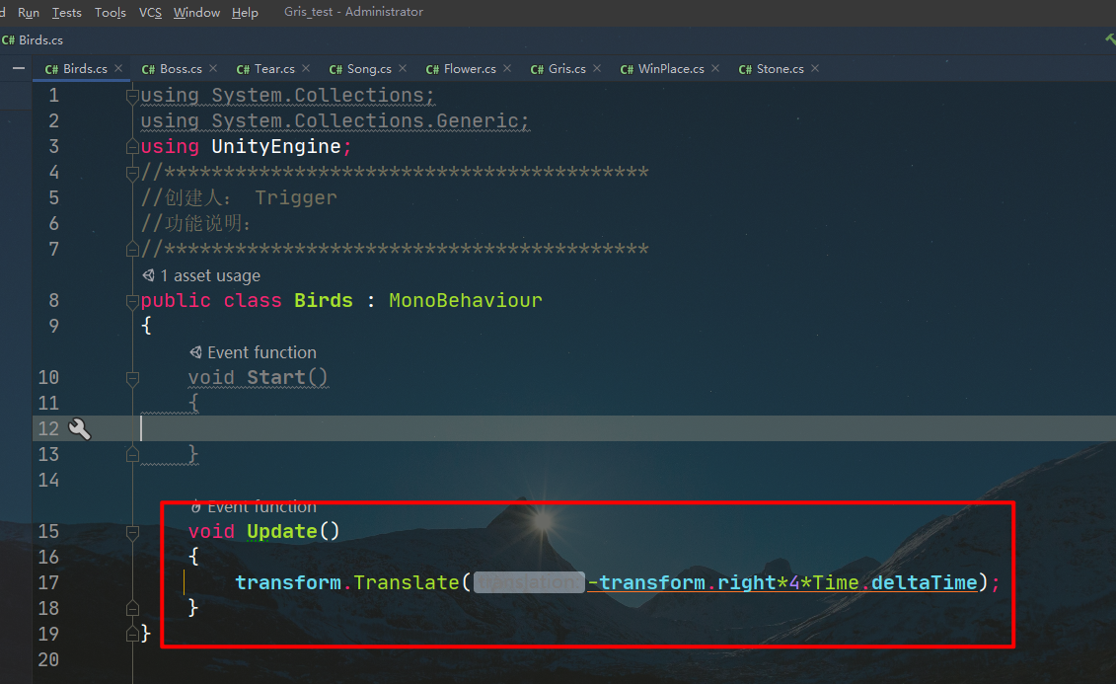Switch to the Boss.cs tab

point(181,69)
